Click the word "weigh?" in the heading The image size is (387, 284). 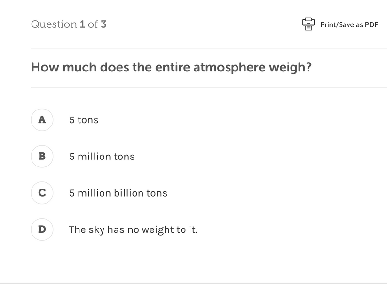point(290,68)
